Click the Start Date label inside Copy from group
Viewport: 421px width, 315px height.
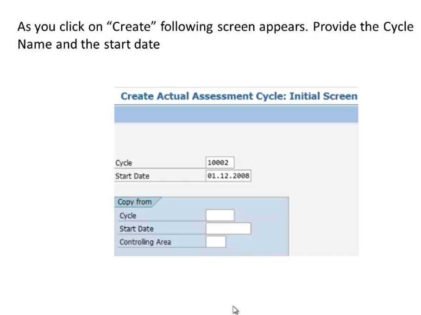click(x=136, y=229)
